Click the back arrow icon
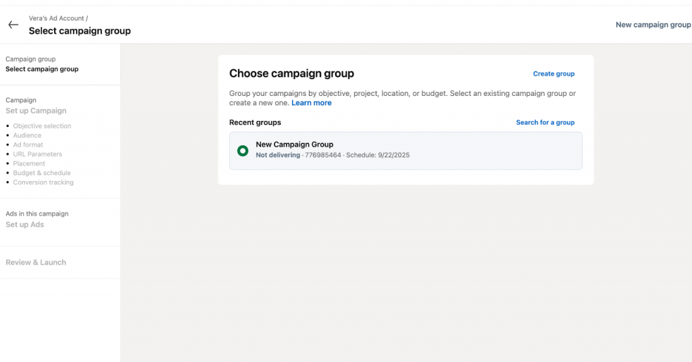Image resolution: width=692 pixels, height=362 pixels. point(13,25)
